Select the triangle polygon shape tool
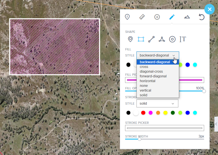Viewport: 218px width, 155px height. pos(162,39)
